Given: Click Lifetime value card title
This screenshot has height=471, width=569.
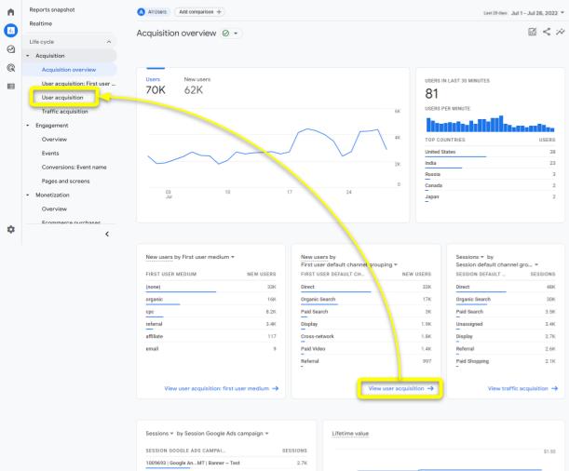Looking at the screenshot, I should point(350,433).
